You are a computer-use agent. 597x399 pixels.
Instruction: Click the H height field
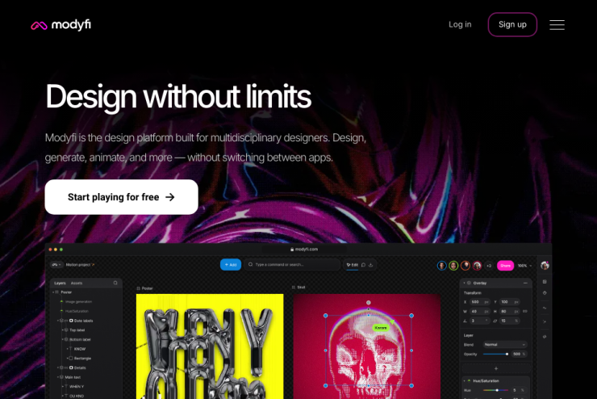pos(510,311)
